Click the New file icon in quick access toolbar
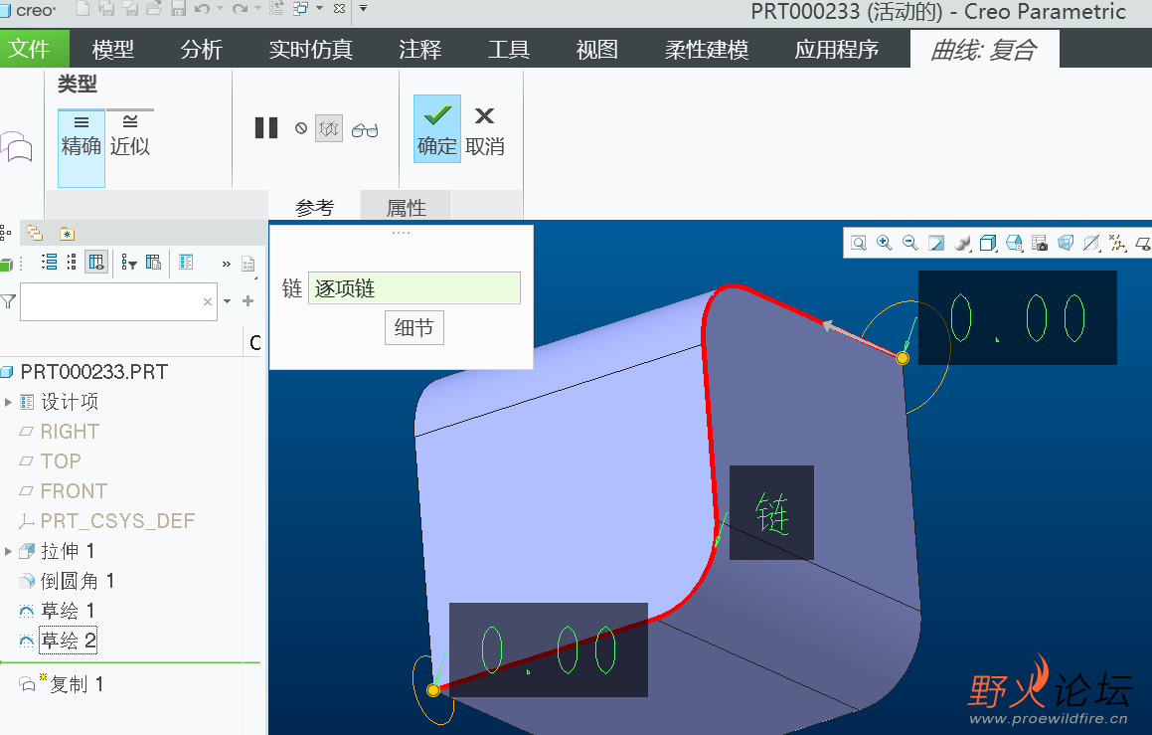 coord(83,9)
